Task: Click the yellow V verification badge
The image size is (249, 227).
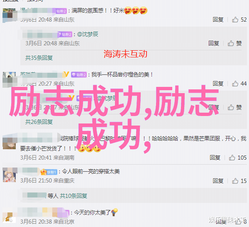Action: pyautogui.click(x=66, y=74)
